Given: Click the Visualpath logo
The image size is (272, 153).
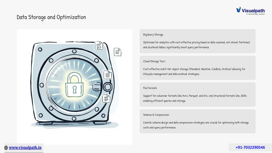Looking at the screenshot, I should [x=250, y=11].
